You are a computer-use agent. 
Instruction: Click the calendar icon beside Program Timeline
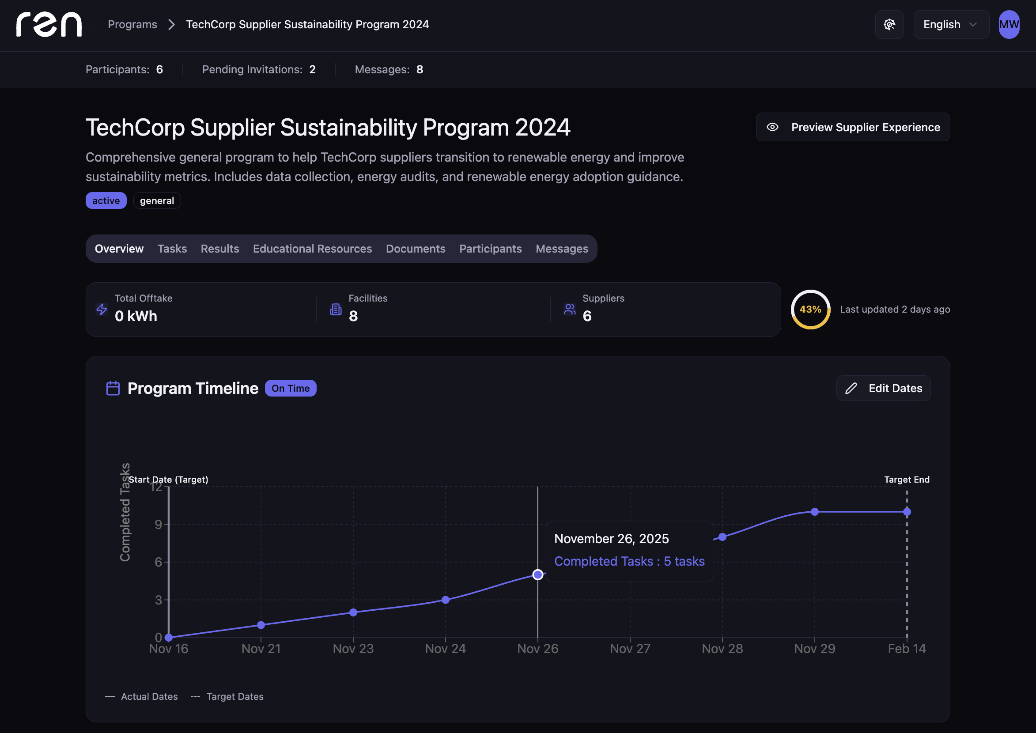click(x=113, y=388)
